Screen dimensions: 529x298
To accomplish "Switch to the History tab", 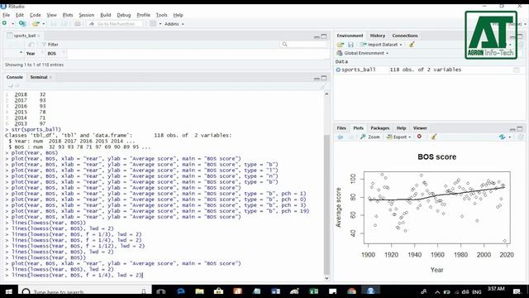I will click(378, 36).
